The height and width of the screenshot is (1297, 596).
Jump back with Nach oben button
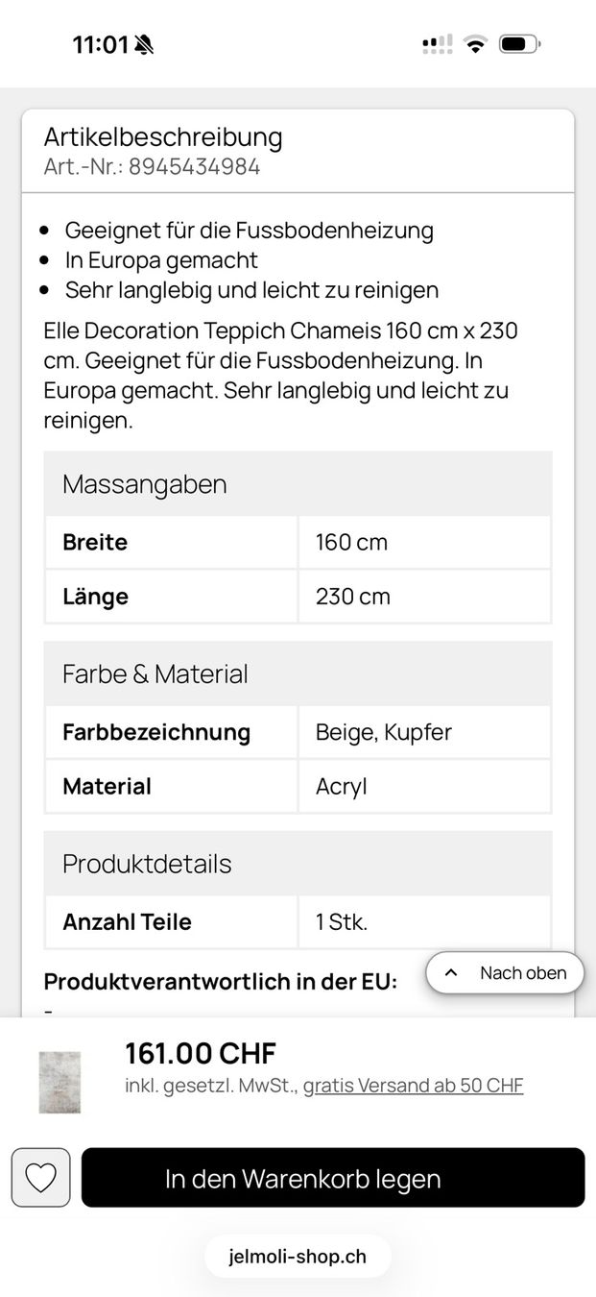505,972
